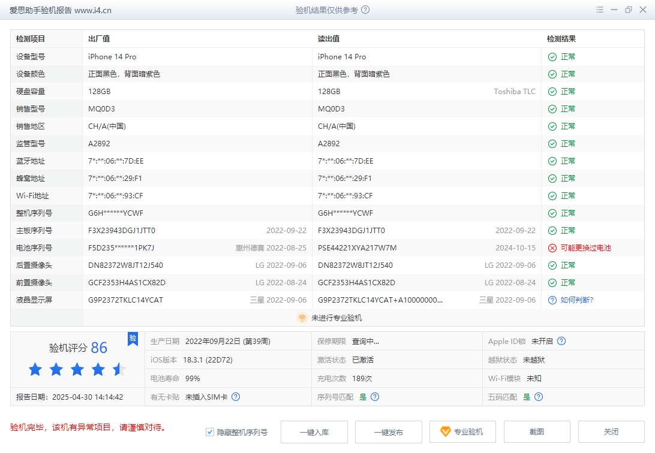
Task: Click the green check icon for Wi-Fi地址
Action: (x=552, y=196)
